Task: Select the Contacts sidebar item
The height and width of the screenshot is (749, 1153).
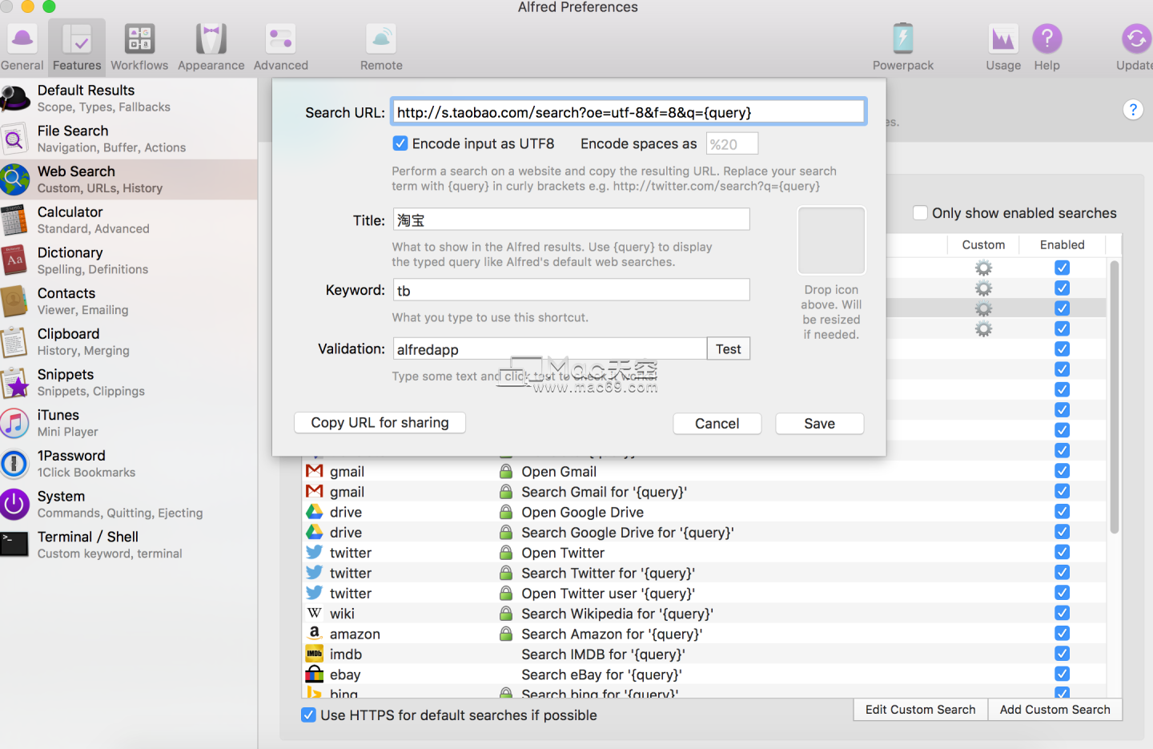Action: click(x=129, y=301)
